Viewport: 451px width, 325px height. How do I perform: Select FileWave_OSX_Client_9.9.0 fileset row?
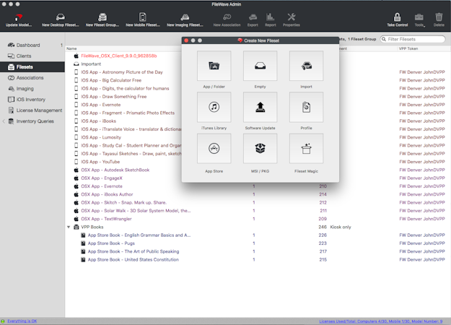pos(119,56)
